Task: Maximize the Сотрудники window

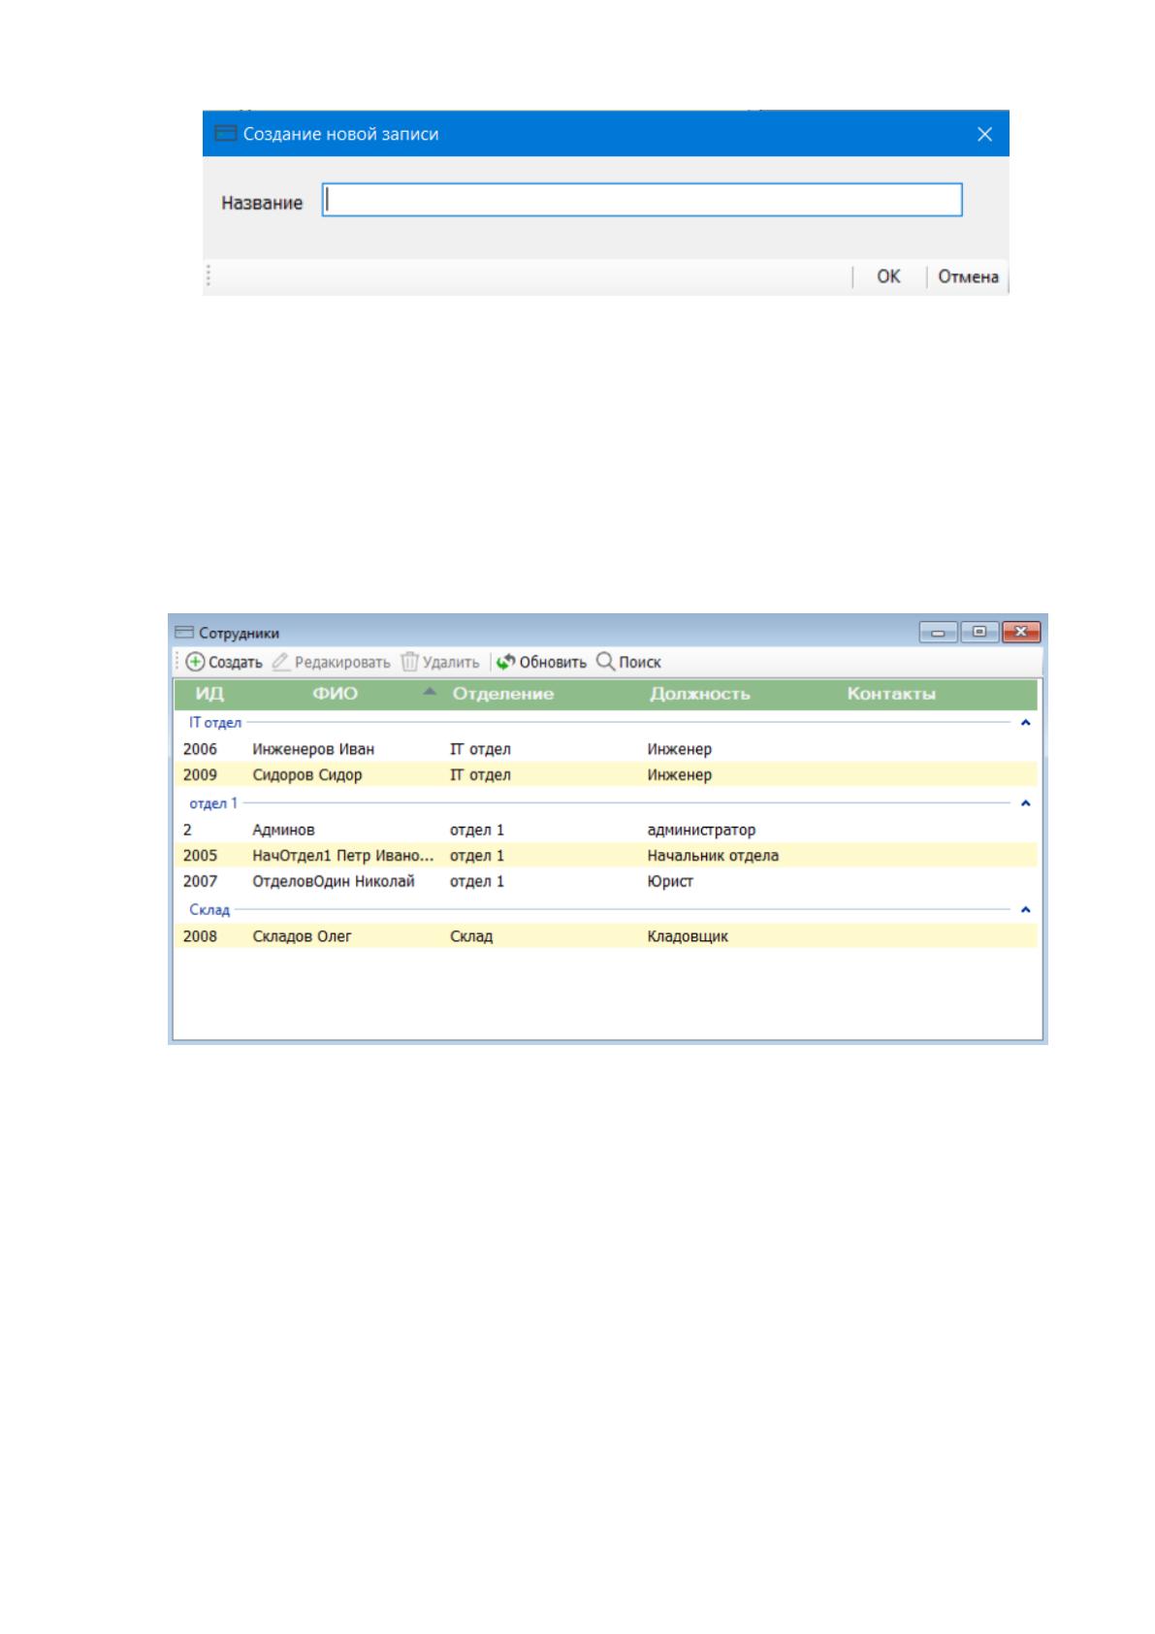Action: (x=979, y=633)
